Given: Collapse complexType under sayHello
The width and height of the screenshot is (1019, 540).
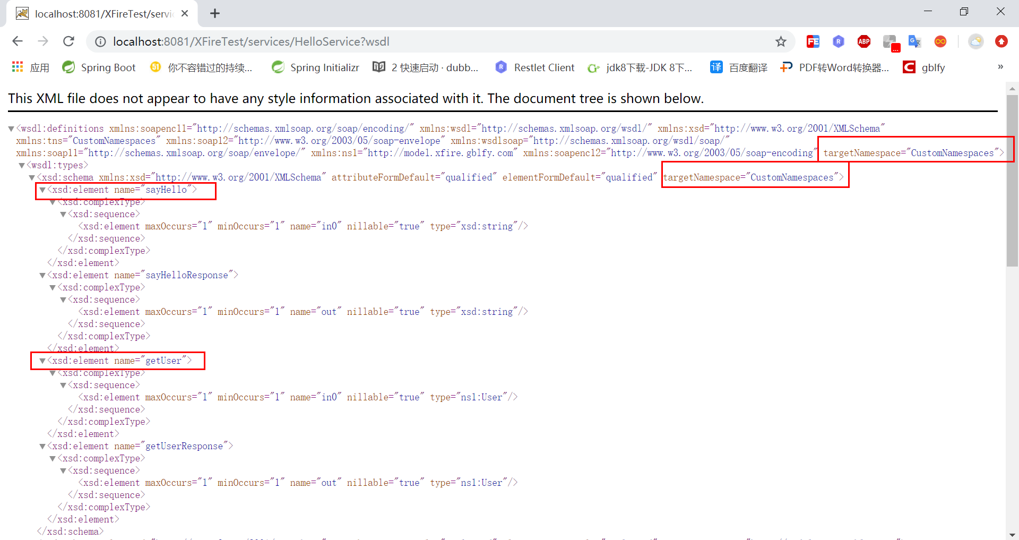Looking at the screenshot, I should [53, 202].
